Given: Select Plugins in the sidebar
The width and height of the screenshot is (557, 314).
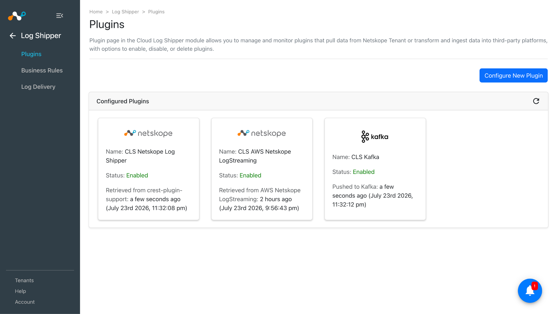Looking at the screenshot, I should point(31,54).
